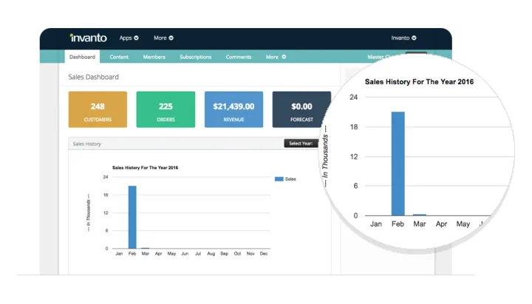532x304 pixels.
Task: Open the Subscriptions tab
Action: click(x=195, y=57)
